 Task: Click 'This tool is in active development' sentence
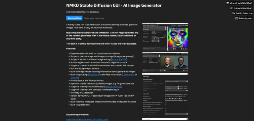click(x=102, y=44)
